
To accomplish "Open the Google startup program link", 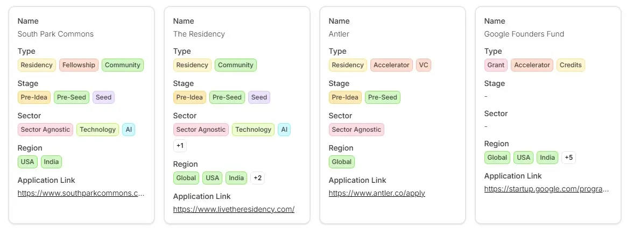I will tap(546, 189).
